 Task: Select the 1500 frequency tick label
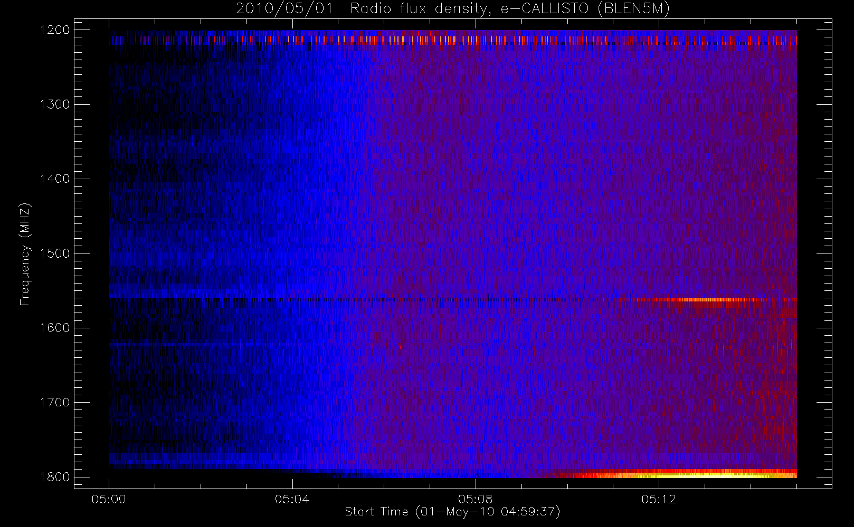pyautogui.click(x=55, y=253)
